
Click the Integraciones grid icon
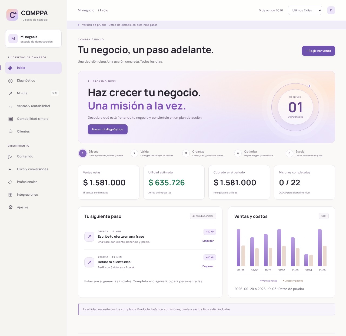pos(10,195)
